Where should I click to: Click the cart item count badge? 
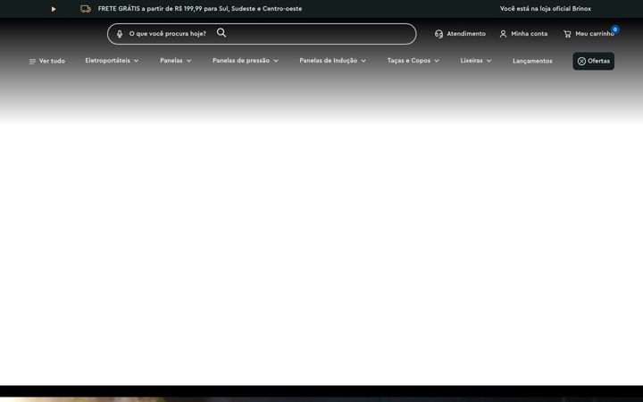pyautogui.click(x=614, y=29)
